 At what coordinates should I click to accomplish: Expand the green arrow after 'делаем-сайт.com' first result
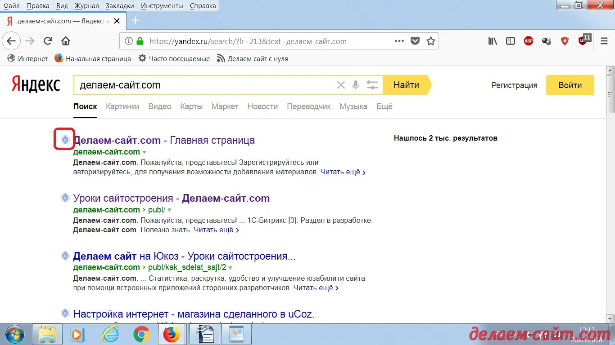pyautogui.click(x=144, y=152)
